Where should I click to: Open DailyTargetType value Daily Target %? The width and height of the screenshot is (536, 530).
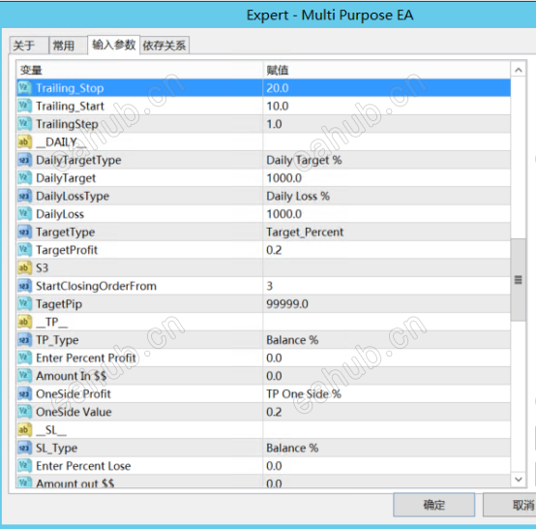point(387,160)
